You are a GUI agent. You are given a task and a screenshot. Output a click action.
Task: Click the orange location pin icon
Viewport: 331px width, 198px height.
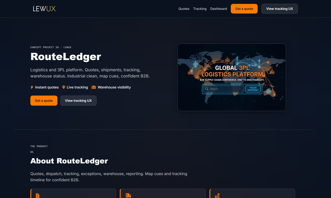pos(64,87)
